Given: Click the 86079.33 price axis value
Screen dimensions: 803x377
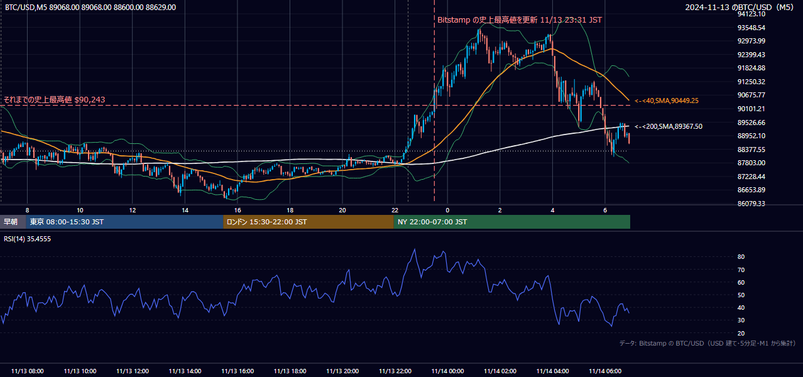Looking at the screenshot, I should (x=751, y=204).
